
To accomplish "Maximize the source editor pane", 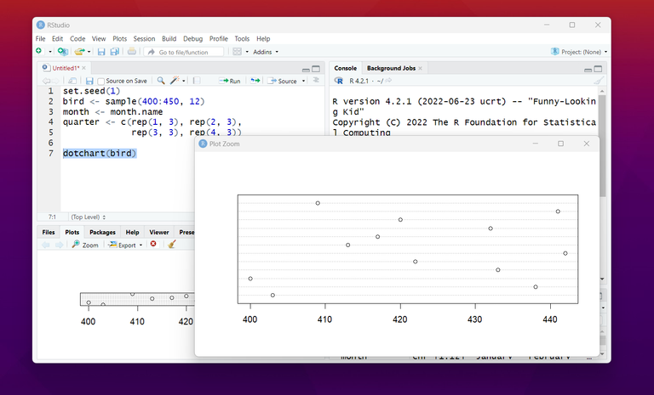I will [x=316, y=69].
